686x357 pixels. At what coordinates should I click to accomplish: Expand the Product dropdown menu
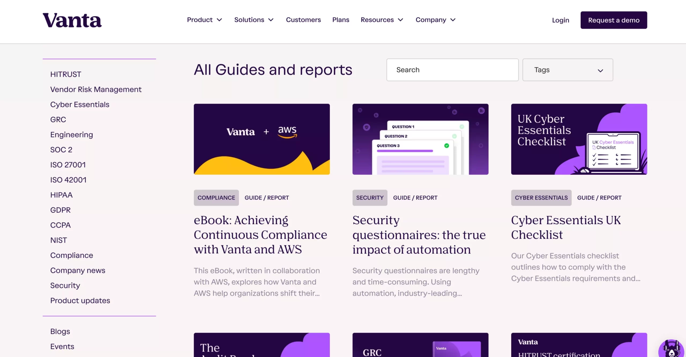pyautogui.click(x=204, y=20)
